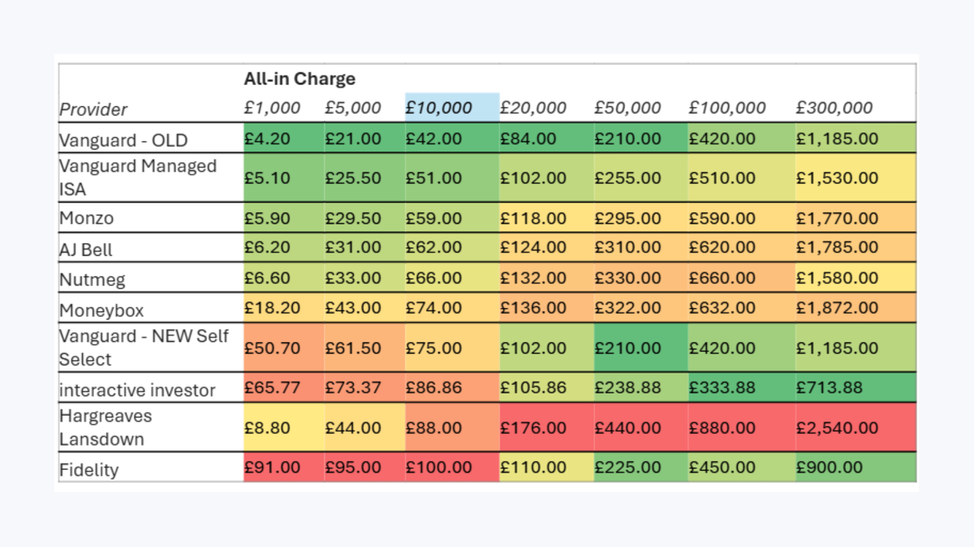Select the £50.70 cell
Screen dimensions: 974x547
point(283,348)
